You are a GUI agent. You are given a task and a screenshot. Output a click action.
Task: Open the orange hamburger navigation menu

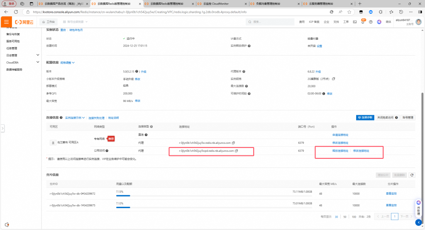click(6, 22)
